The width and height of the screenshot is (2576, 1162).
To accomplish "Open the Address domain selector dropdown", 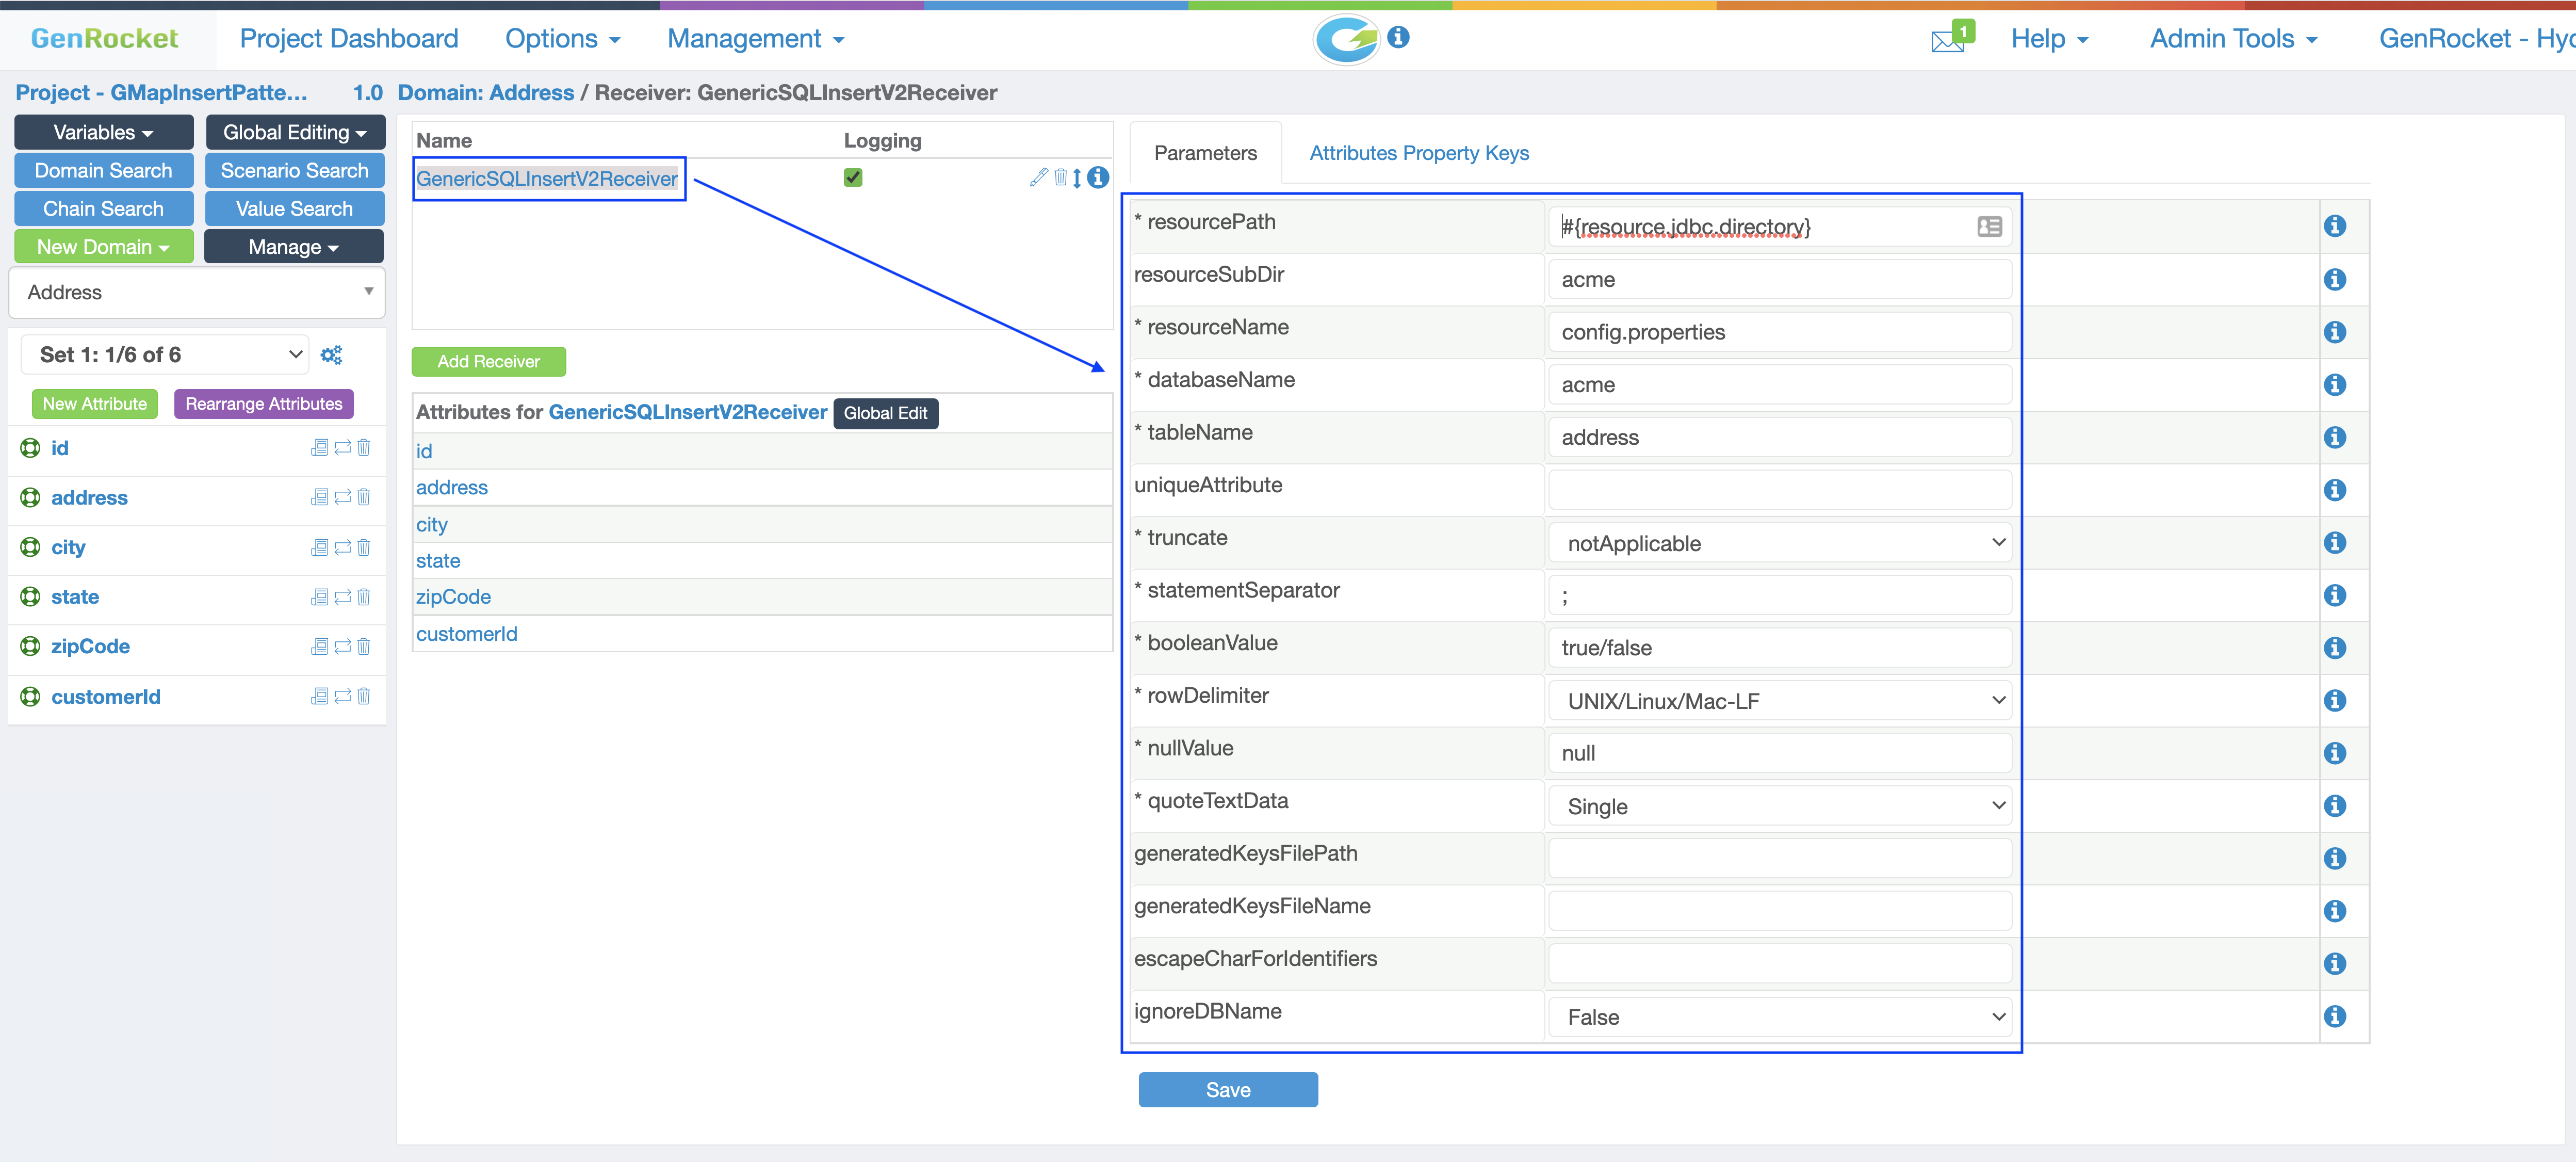I will tap(197, 292).
